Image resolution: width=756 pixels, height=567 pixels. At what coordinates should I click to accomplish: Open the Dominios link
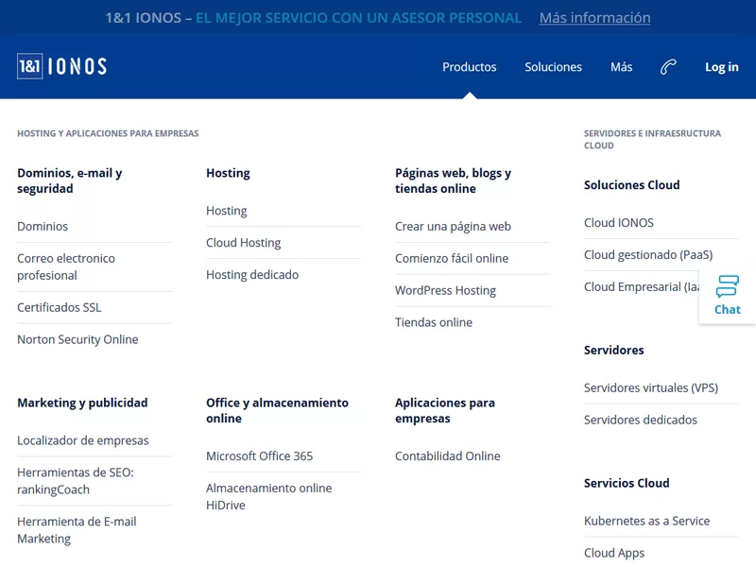(43, 226)
